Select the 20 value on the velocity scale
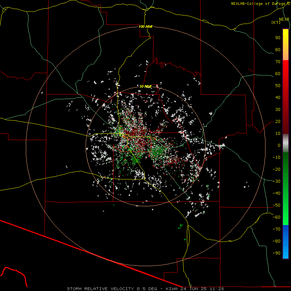Image resolution: width=291 pixels, height=291 pixels. coord(278,121)
